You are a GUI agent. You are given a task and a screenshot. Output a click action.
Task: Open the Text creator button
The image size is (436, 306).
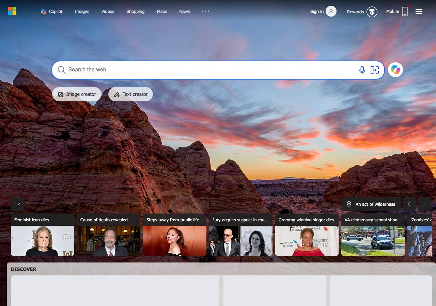click(131, 94)
